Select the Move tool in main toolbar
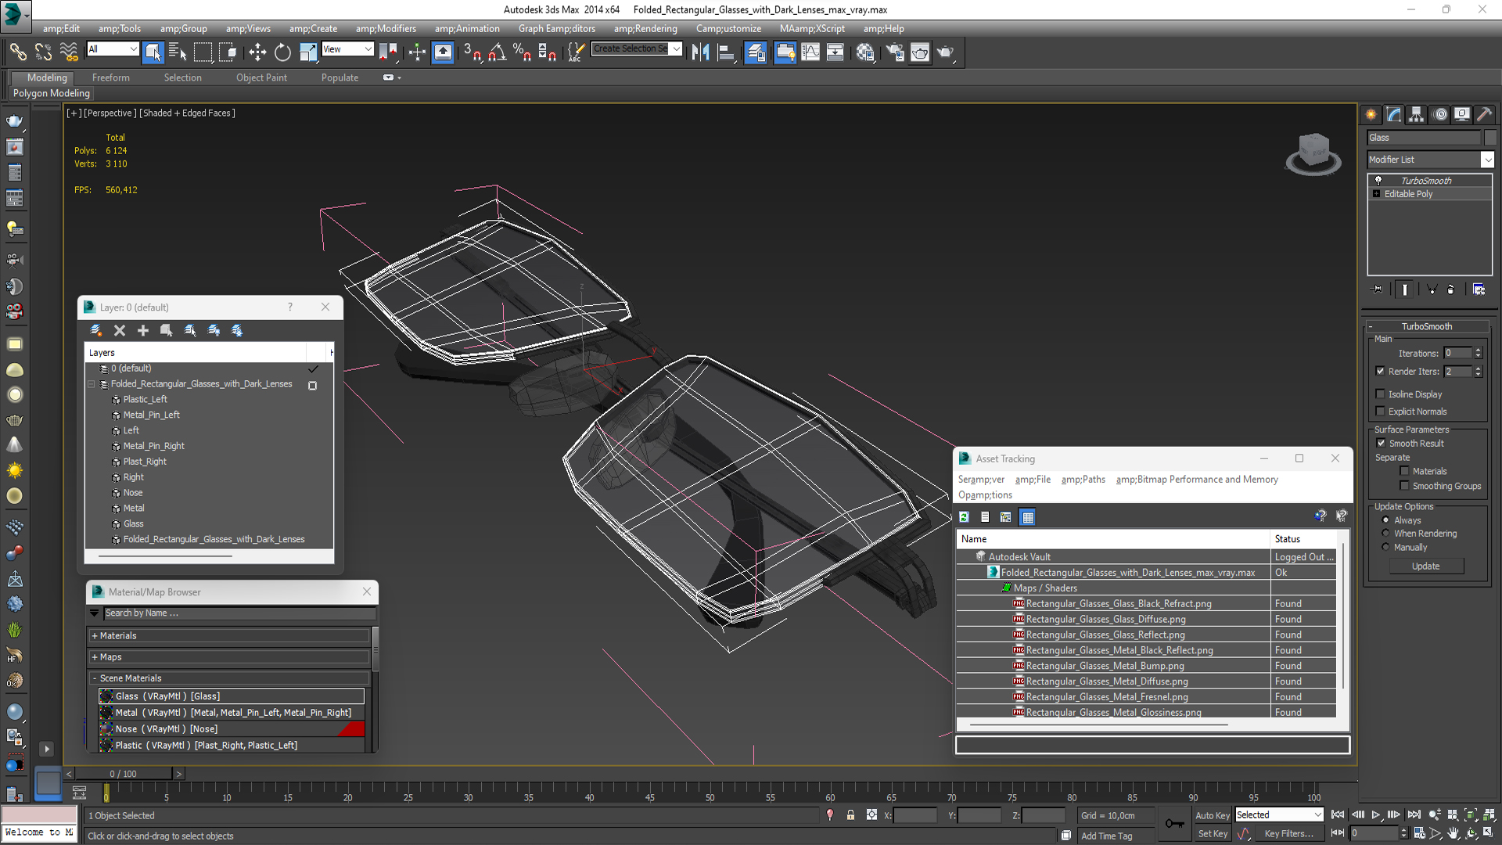The height and width of the screenshot is (845, 1502). click(257, 52)
